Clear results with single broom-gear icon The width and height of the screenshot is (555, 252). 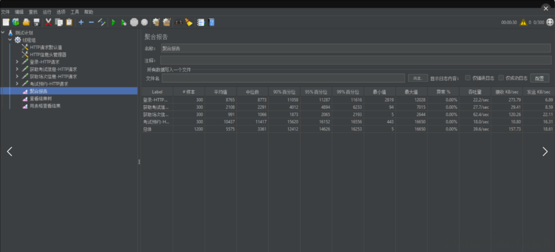pyautogui.click(x=156, y=22)
